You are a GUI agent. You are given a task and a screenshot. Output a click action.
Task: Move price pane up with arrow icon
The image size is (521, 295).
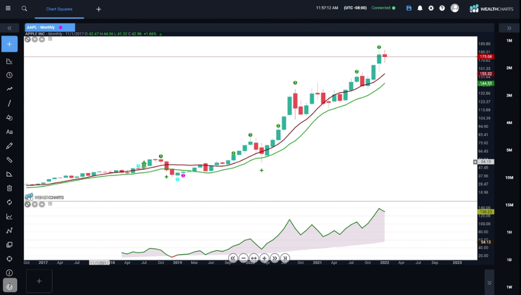(42, 39)
